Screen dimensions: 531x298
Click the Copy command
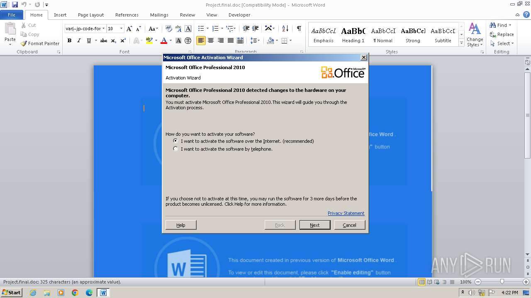(30, 34)
